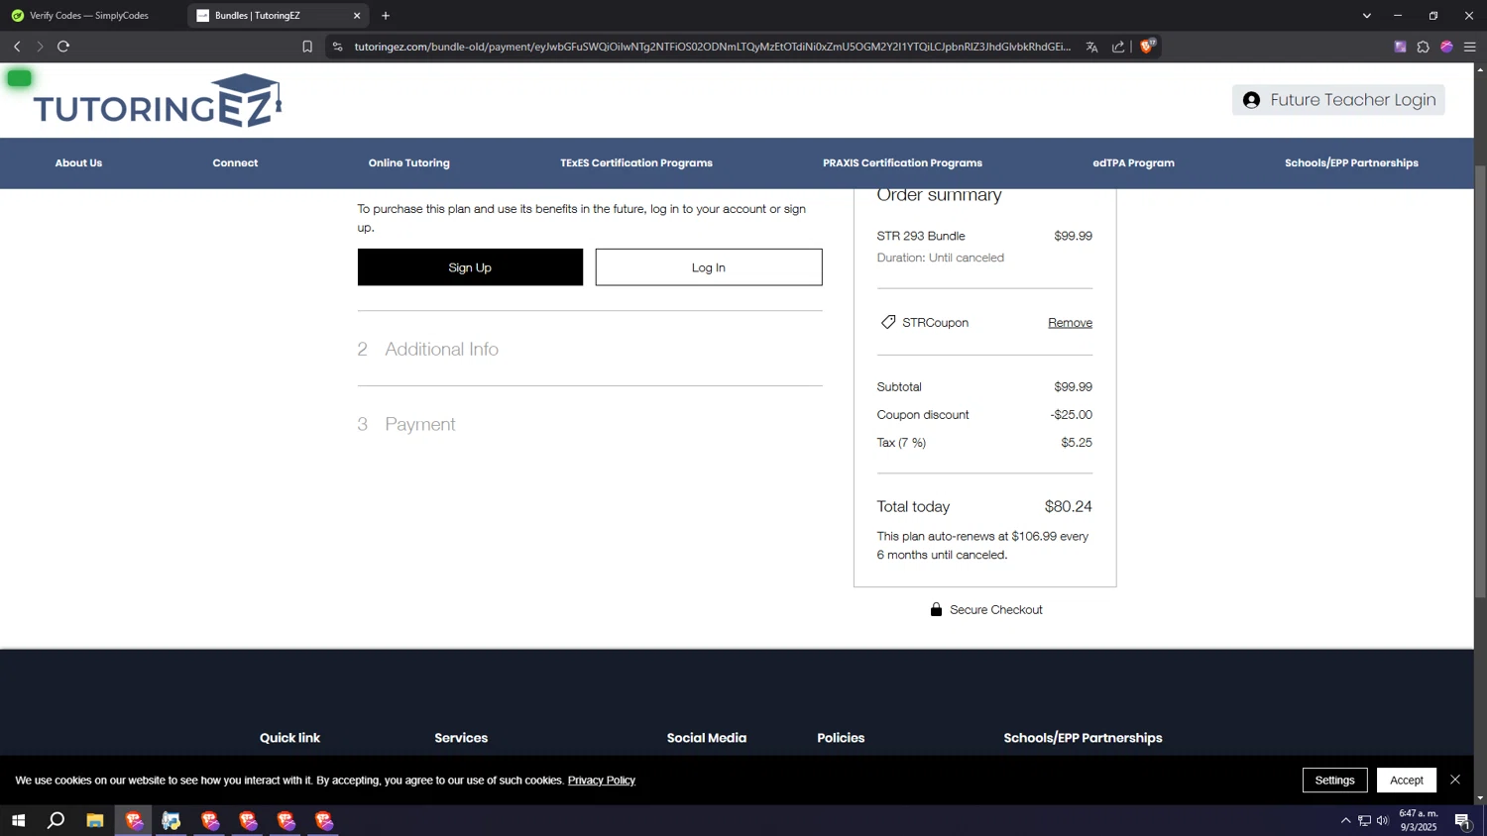This screenshot has width=1487, height=836.
Task: Close the Bundles TutoringEZ tab
Action: pyautogui.click(x=357, y=16)
